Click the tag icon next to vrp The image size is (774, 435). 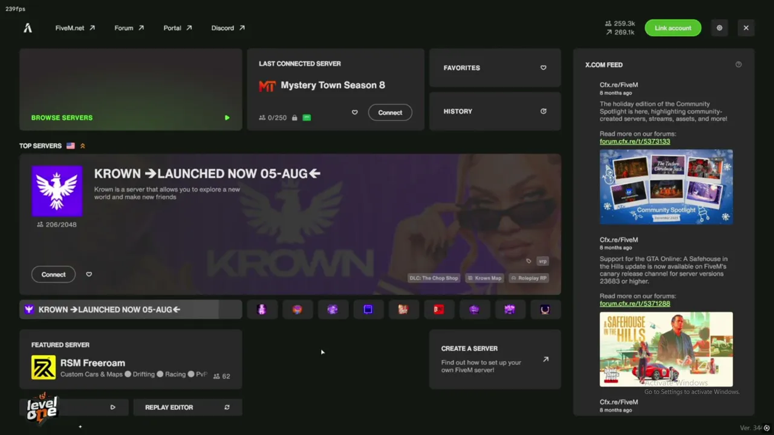[528, 261]
